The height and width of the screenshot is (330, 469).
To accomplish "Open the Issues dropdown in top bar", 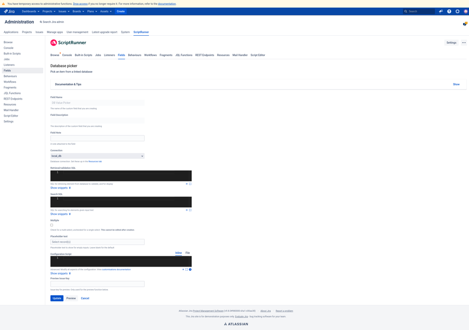I will (x=64, y=11).
